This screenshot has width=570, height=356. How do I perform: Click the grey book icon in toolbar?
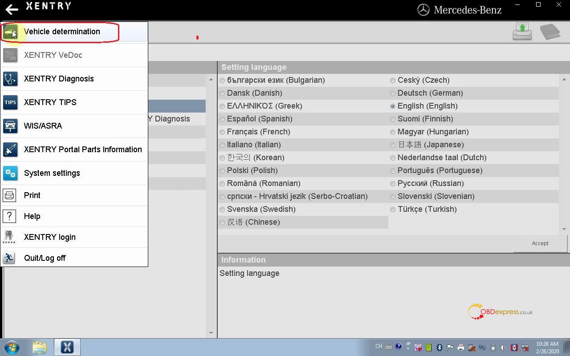point(550,32)
